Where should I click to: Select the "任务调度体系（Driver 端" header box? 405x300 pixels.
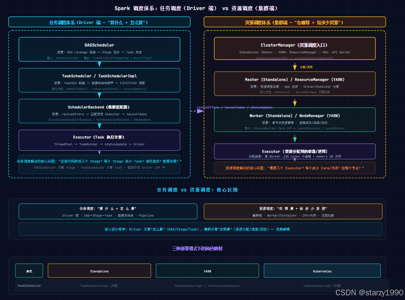click(x=99, y=22)
